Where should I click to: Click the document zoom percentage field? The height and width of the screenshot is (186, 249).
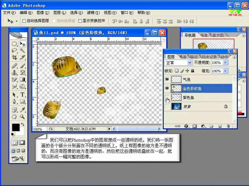(40, 129)
